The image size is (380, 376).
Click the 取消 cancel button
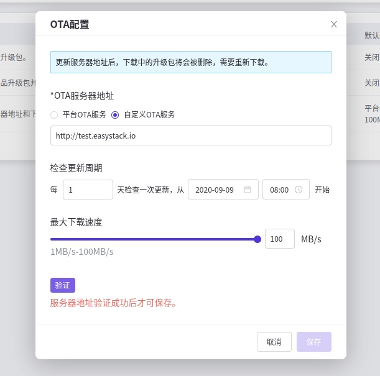coord(274,342)
